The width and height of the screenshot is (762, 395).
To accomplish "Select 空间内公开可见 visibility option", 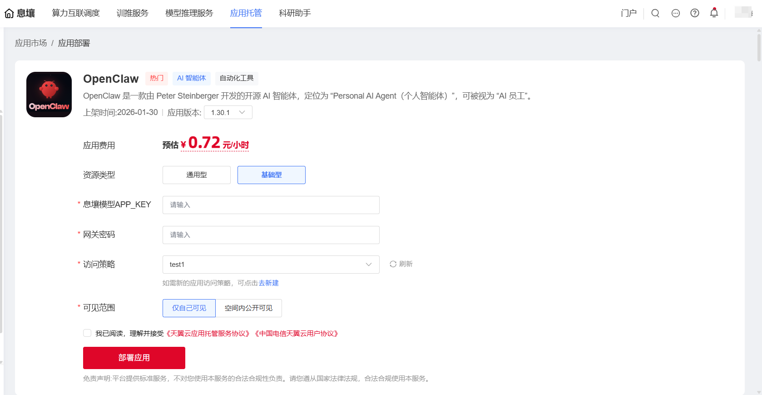I will [248, 308].
